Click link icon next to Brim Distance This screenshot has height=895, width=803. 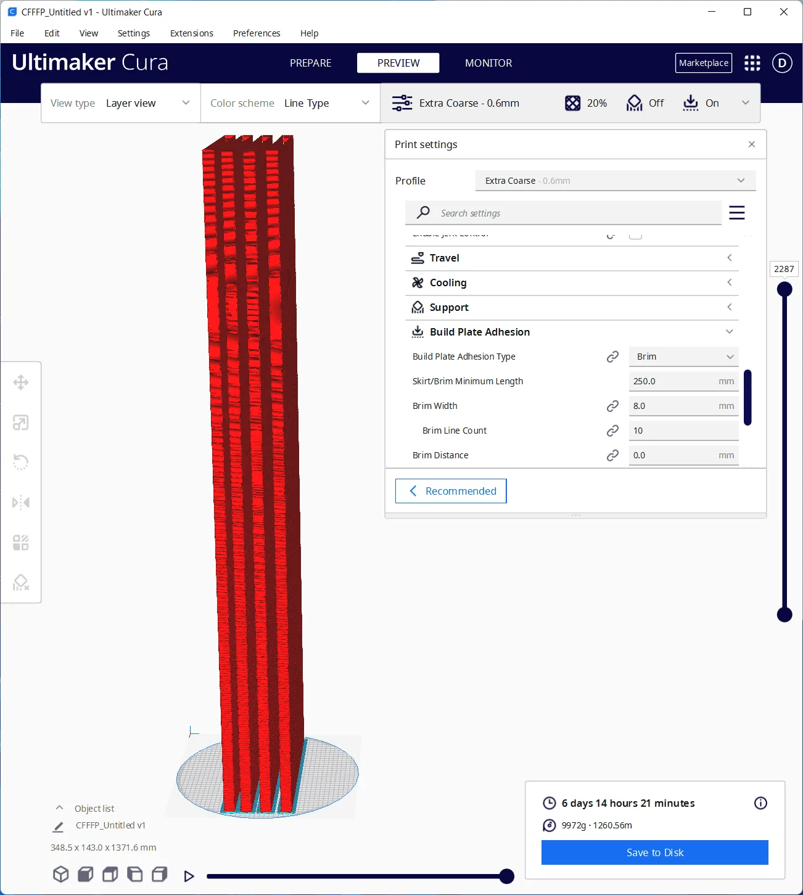click(x=612, y=455)
